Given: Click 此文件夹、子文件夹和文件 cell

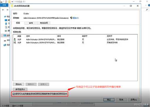Looking at the screenshot, I should [117, 39].
